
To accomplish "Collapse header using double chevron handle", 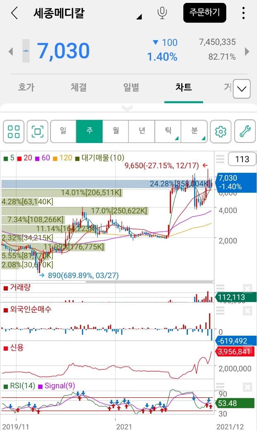I will point(127,108).
